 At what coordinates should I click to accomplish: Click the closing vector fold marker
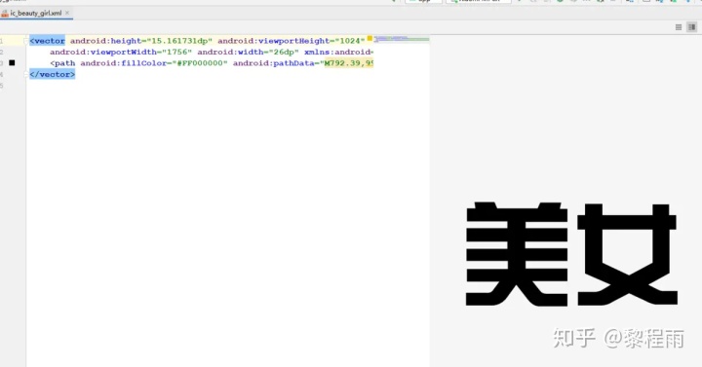coord(25,74)
